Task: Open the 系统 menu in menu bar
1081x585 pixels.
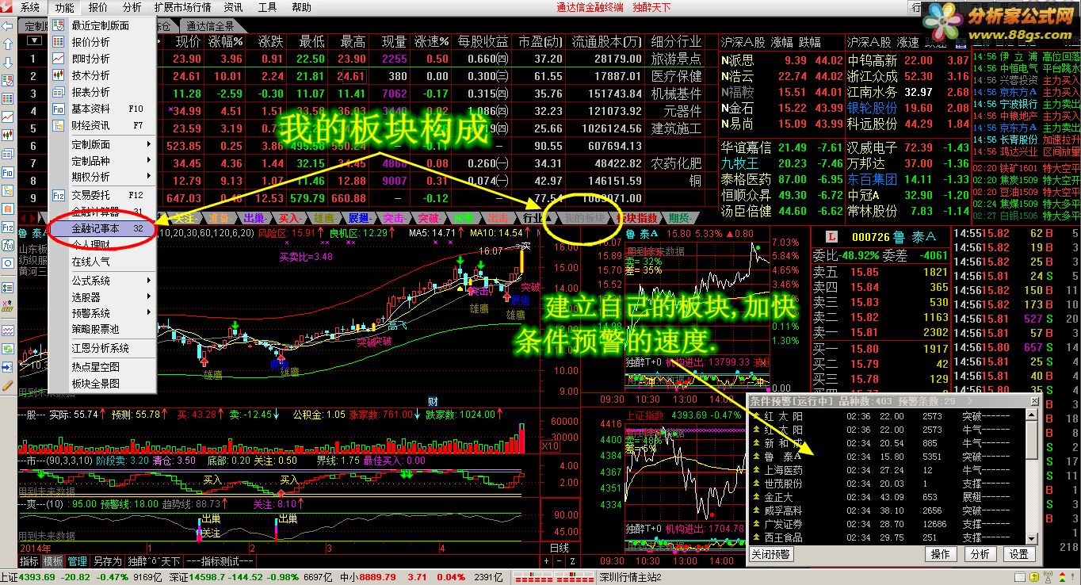Action: pyautogui.click(x=30, y=7)
